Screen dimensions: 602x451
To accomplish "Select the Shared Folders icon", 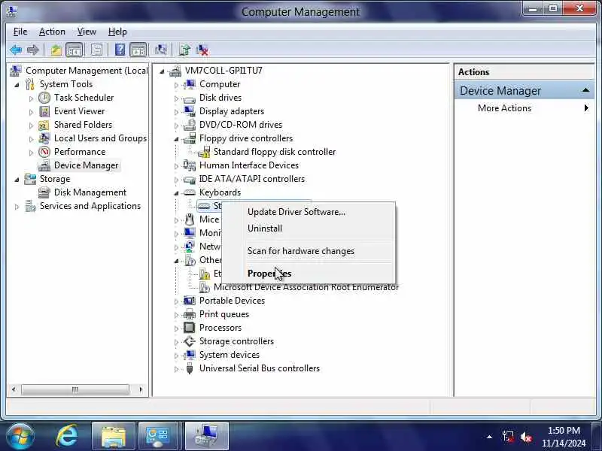I will tap(44, 125).
